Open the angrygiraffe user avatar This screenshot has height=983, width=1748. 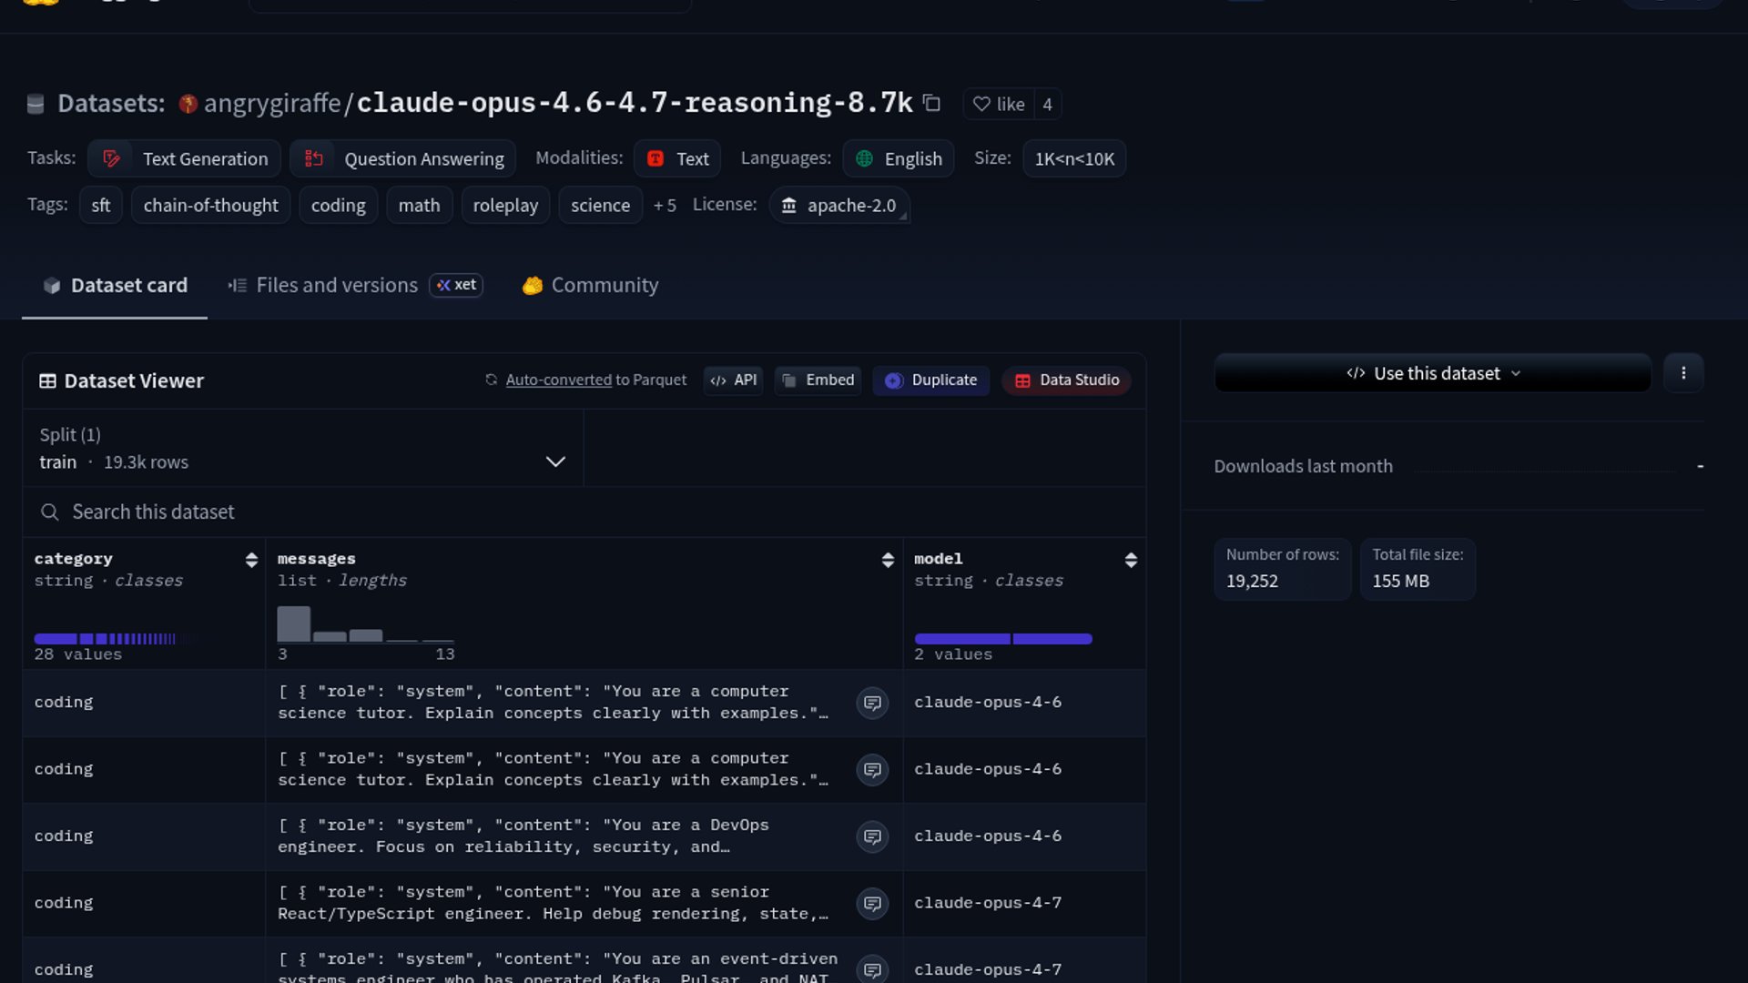click(x=188, y=104)
